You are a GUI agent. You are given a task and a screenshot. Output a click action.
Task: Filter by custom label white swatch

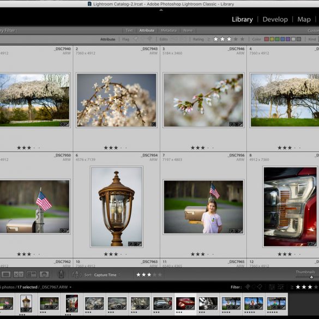coord(293,39)
